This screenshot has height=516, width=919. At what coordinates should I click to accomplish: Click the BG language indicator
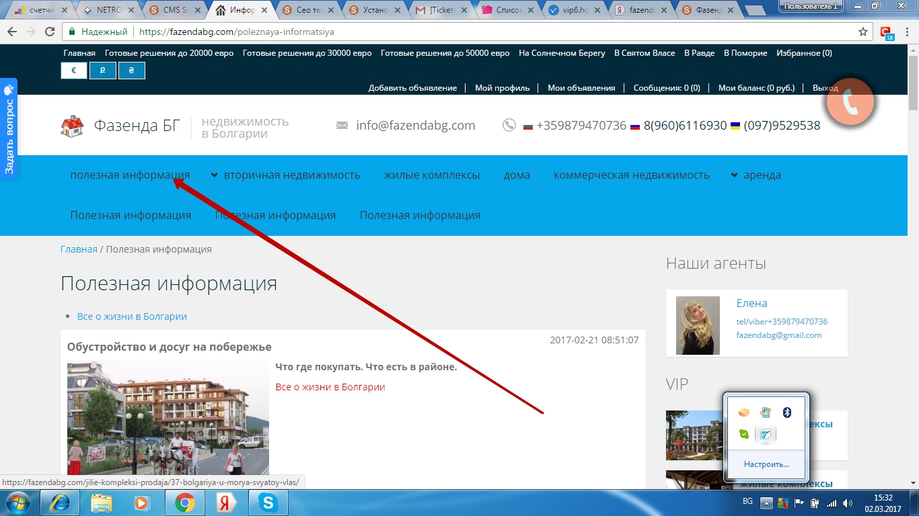747,502
